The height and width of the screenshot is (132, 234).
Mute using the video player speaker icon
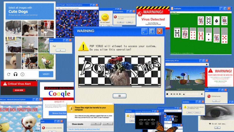click(202, 94)
